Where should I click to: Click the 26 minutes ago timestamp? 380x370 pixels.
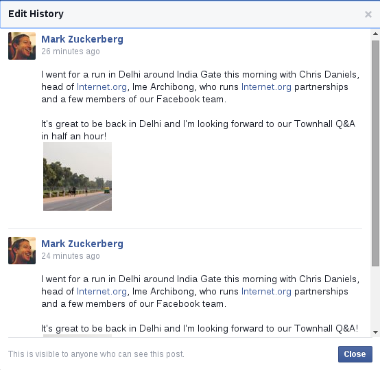71,51
